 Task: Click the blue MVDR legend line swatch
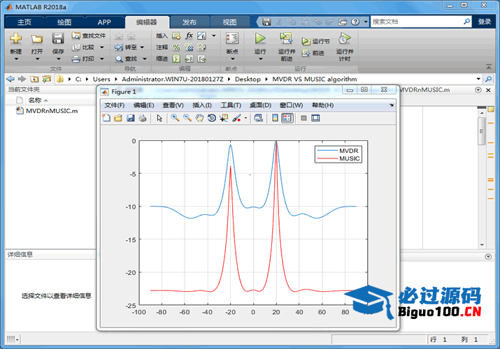pos(327,151)
